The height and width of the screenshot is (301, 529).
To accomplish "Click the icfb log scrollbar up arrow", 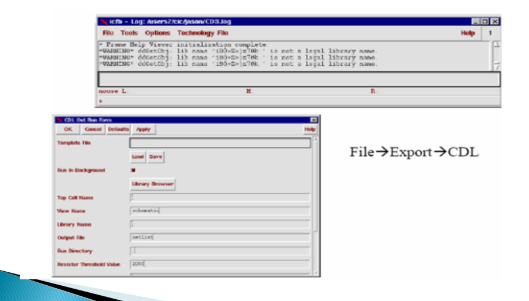I will tap(497, 45).
